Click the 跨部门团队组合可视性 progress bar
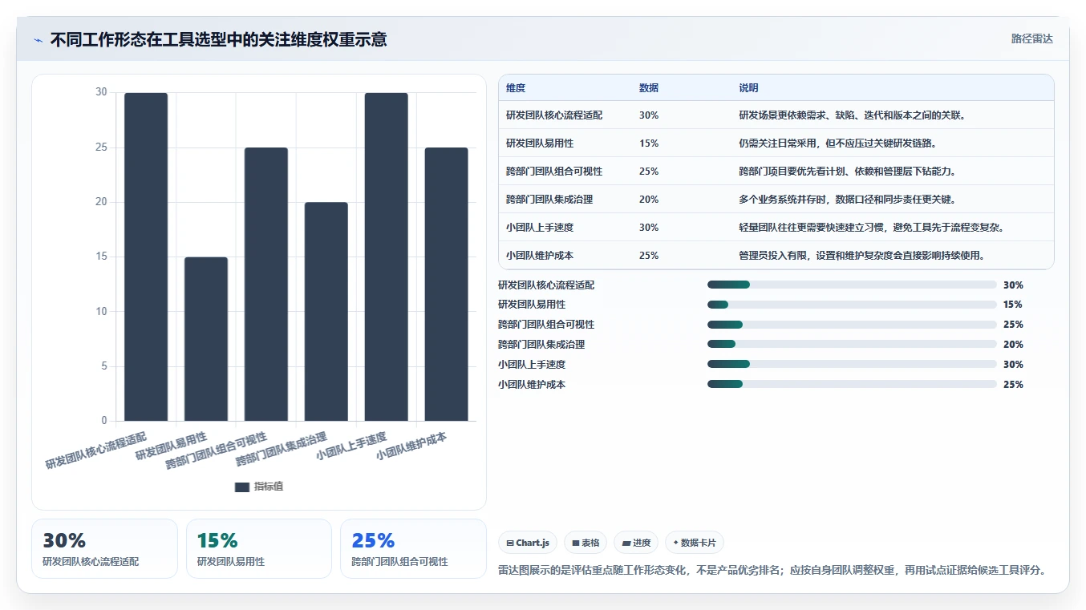 [852, 325]
